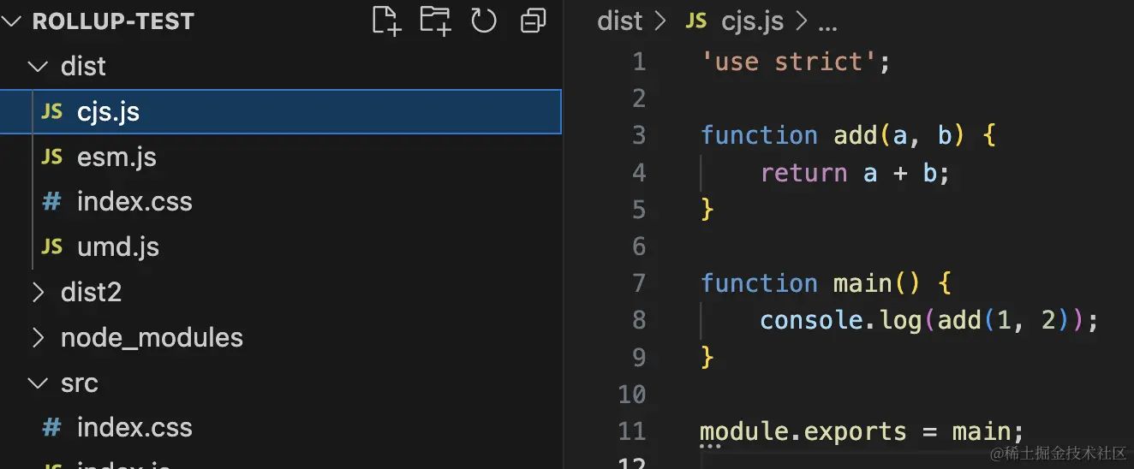Click the JS icon in the breadcrumb

[x=696, y=21]
